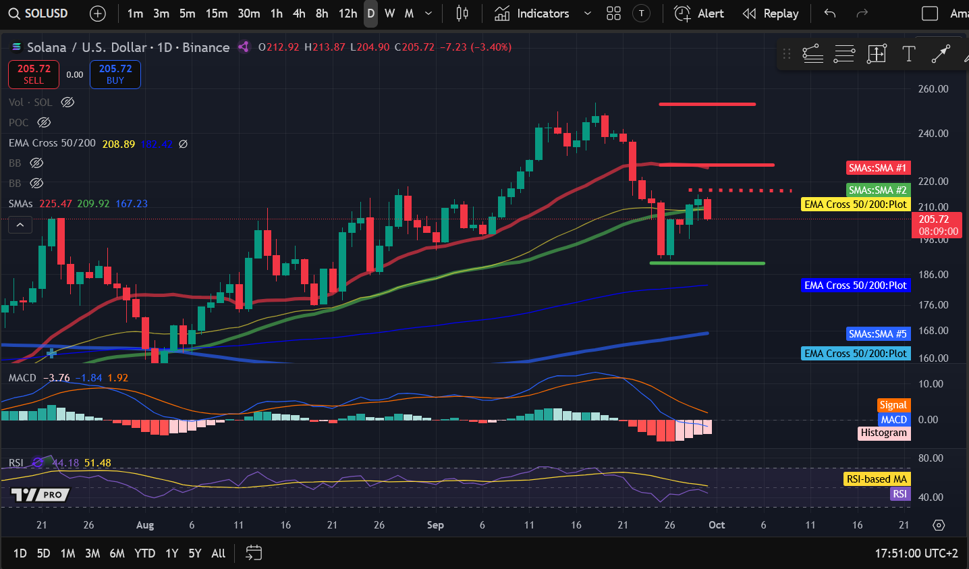Open the more timeframes dropdown arrow

(428, 13)
